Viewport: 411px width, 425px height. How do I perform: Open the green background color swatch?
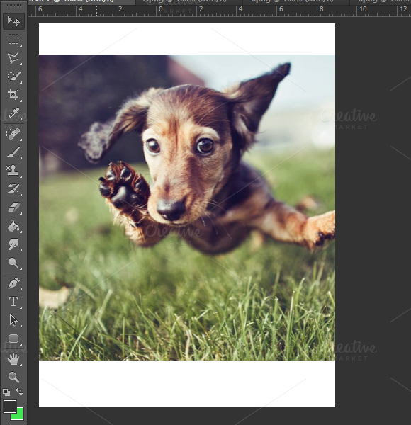(x=20, y=414)
